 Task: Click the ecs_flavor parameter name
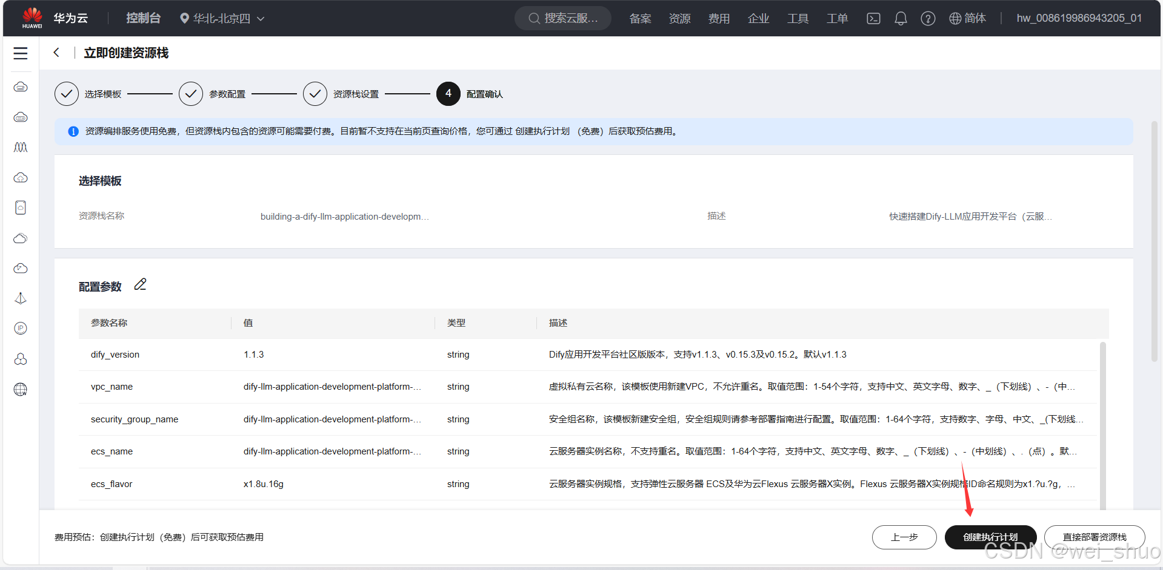pyautogui.click(x=112, y=484)
